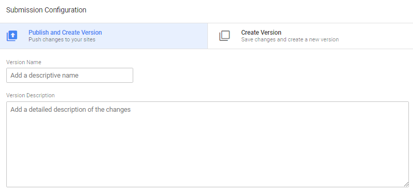The image size is (413, 193).
Task: Grab the description box resize handle
Action: [x=406, y=185]
